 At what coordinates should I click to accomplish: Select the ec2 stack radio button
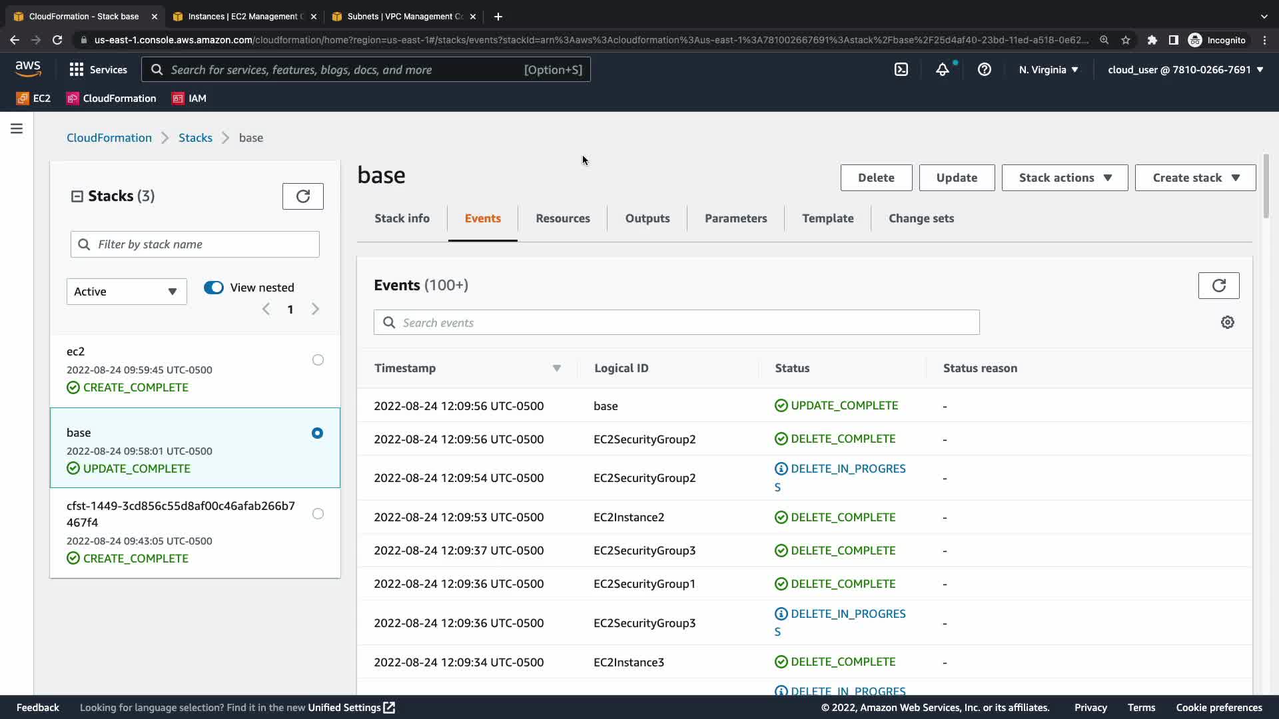(318, 360)
